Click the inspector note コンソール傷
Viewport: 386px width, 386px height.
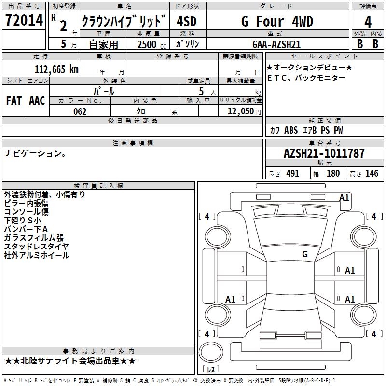coord(27,212)
